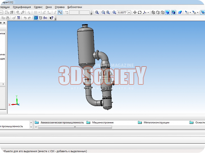Toggle shaded display mode button
This screenshot has height=153, width=205.
pyautogui.click(x=167, y=12)
